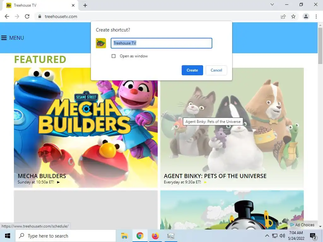Open the site MENU hamburger

(x=13, y=38)
